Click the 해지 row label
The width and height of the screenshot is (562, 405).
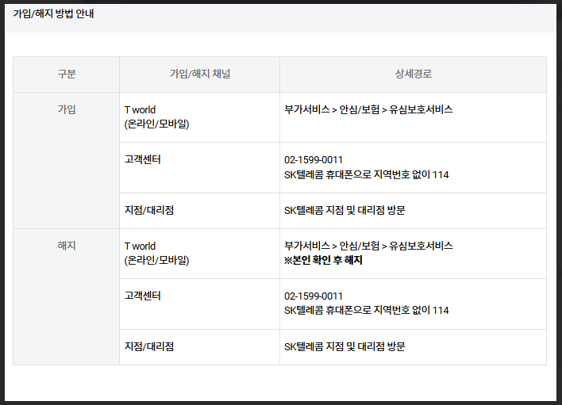67,246
